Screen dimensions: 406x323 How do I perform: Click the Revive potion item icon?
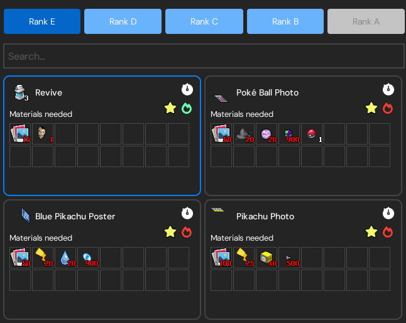pos(19,93)
